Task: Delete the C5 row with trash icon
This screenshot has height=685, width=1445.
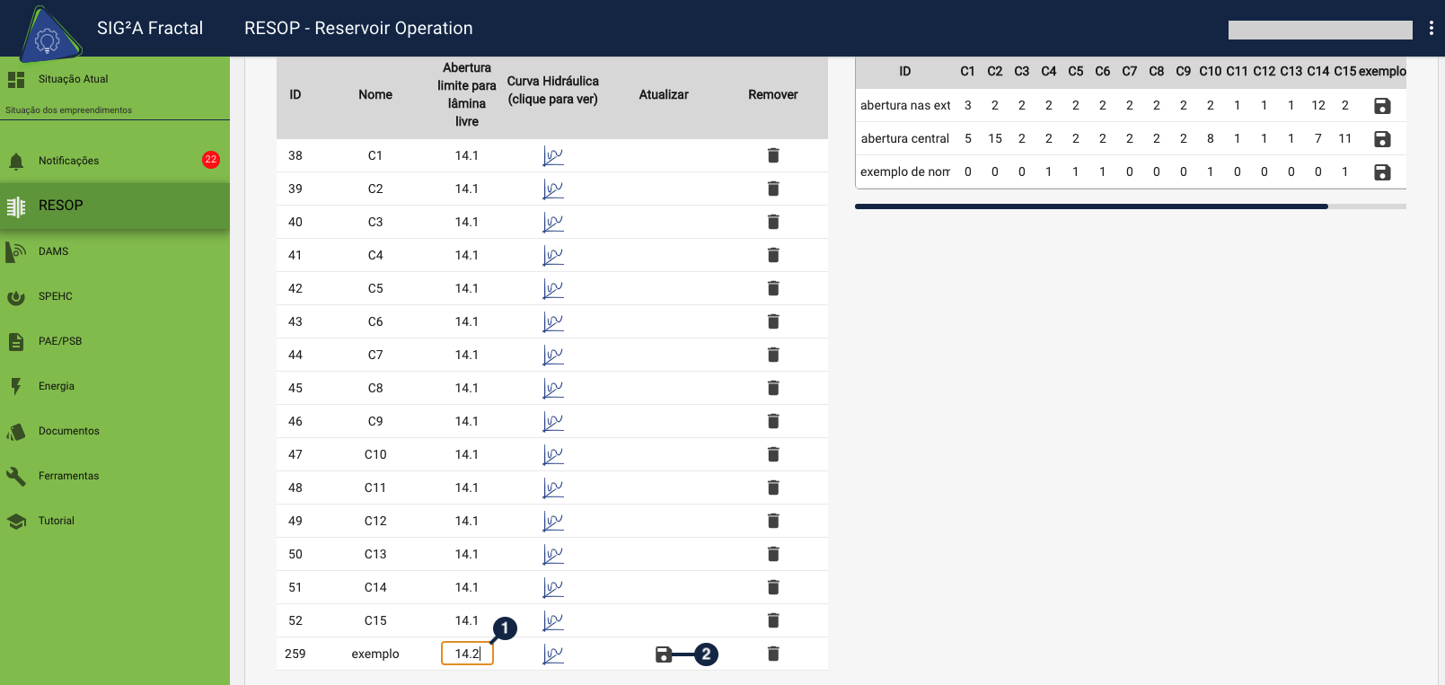Action: click(x=773, y=288)
